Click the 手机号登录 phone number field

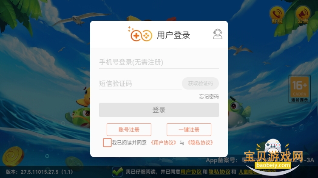[159, 62]
